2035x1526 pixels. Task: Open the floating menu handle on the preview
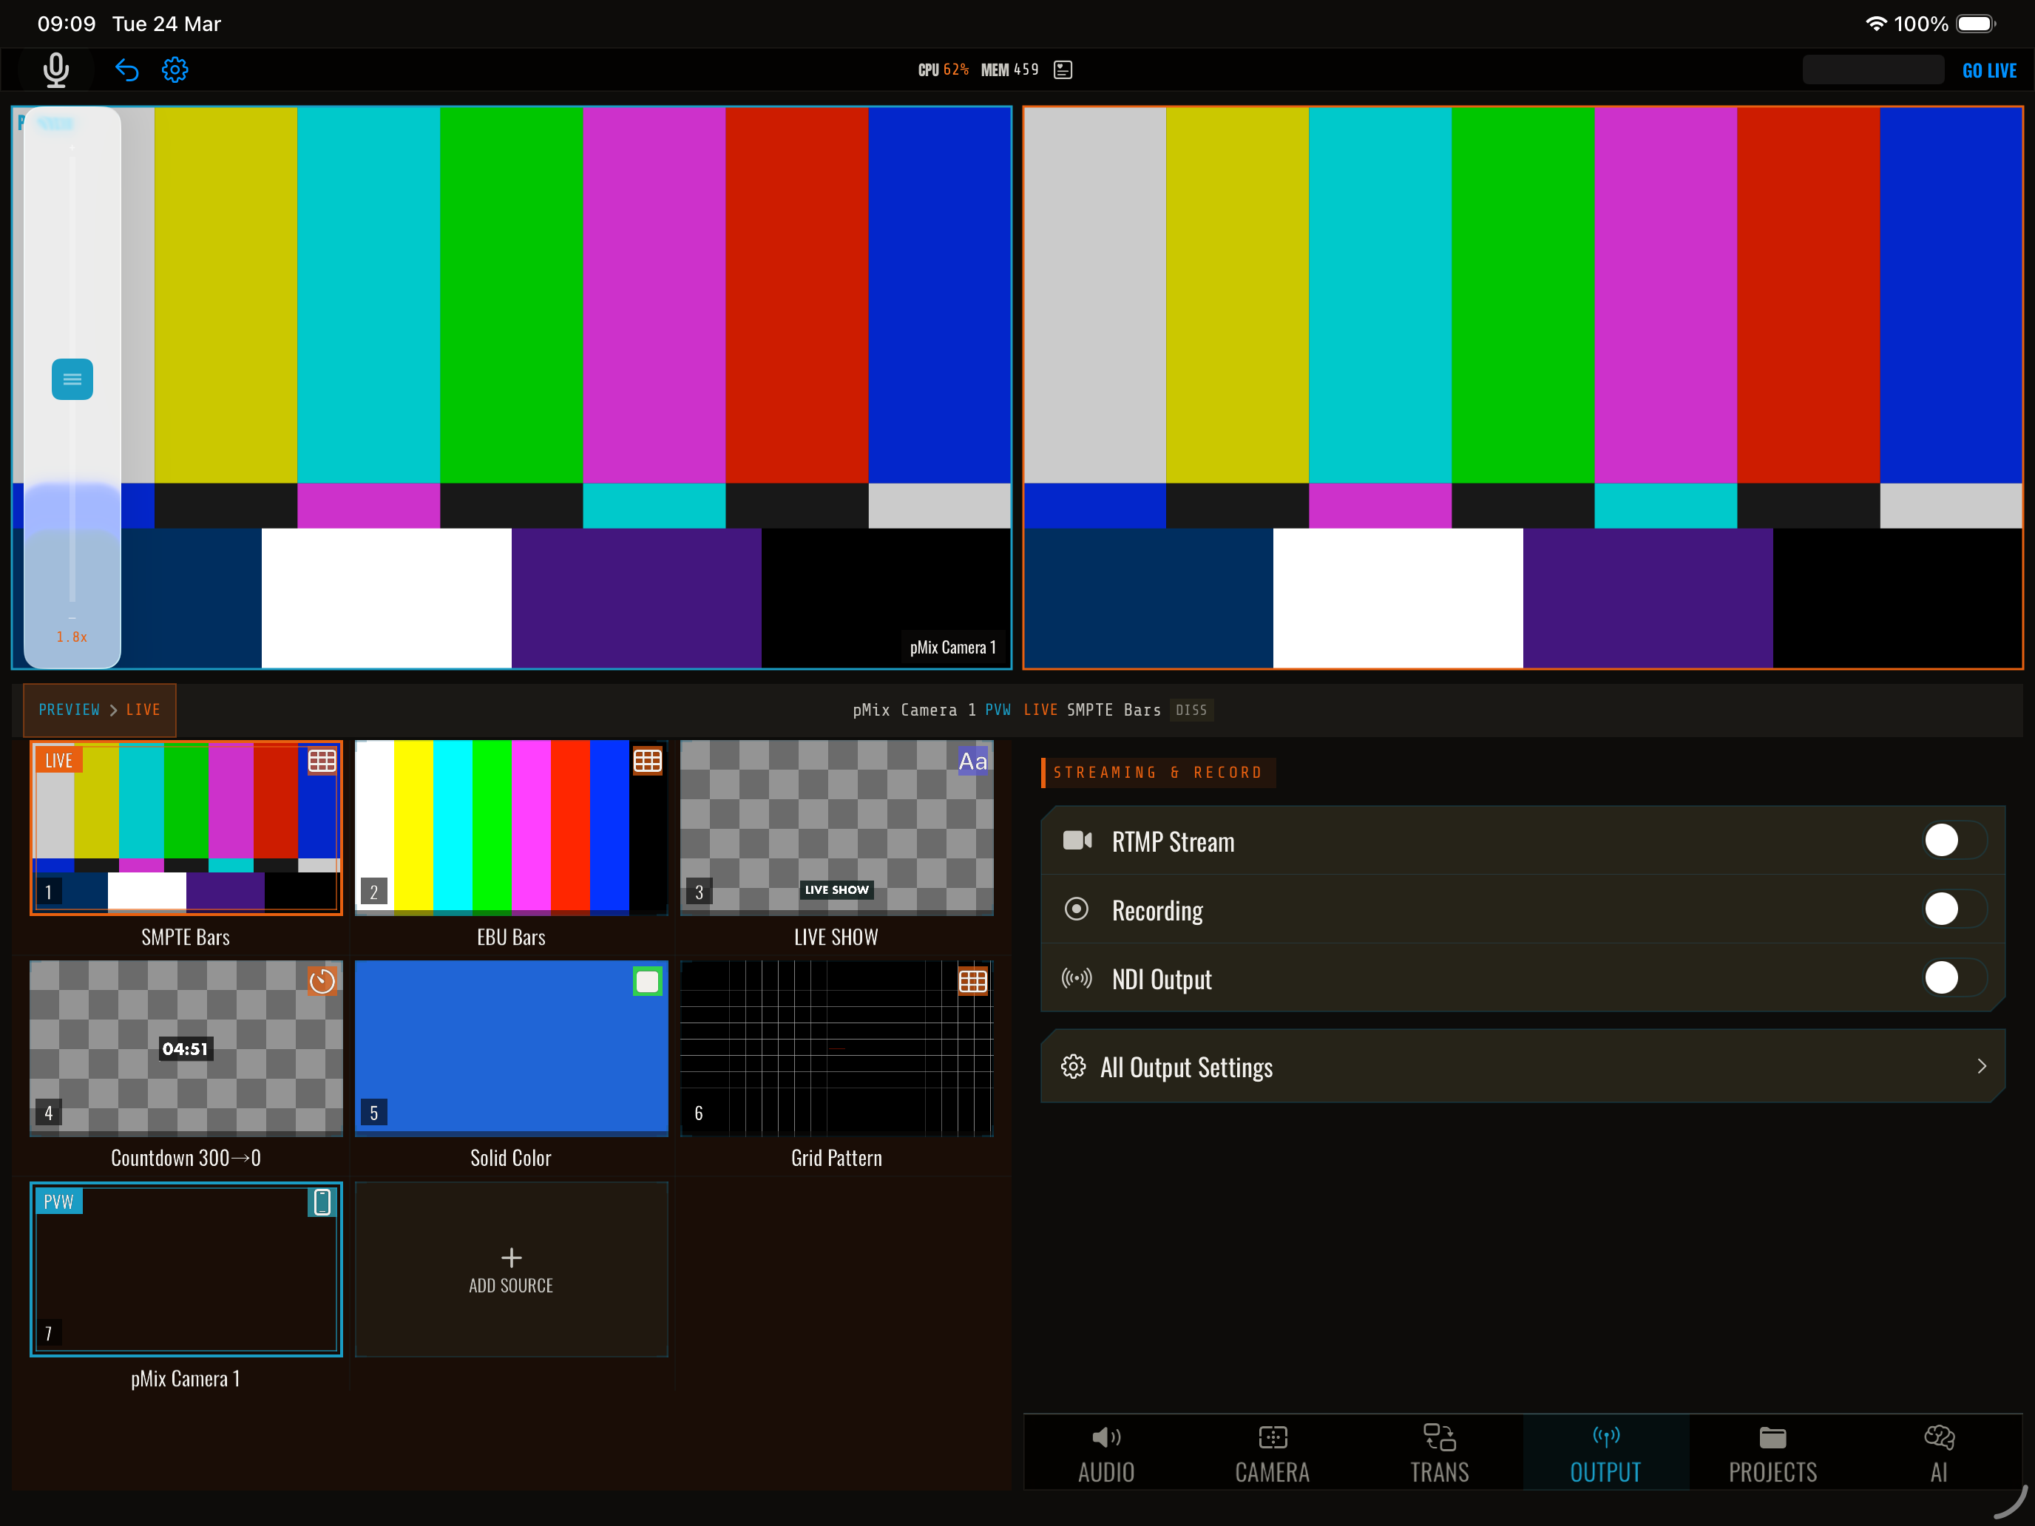tap(72, 379)
